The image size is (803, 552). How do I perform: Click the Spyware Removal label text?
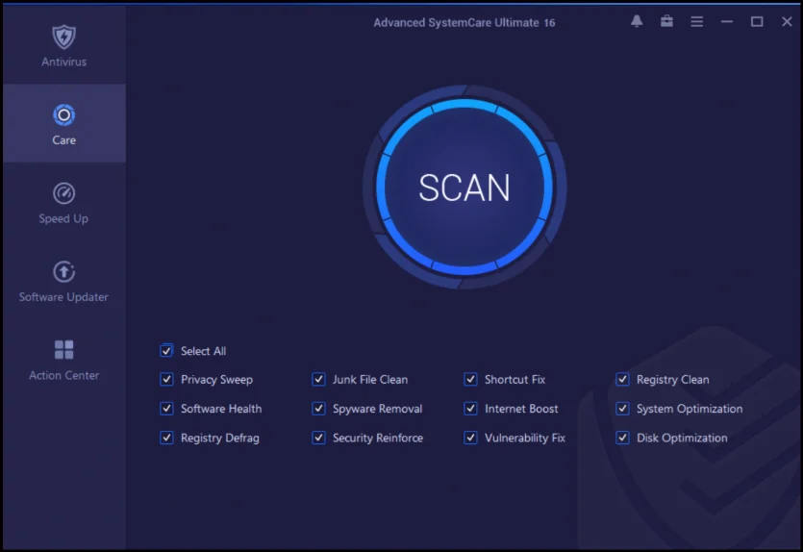(377, 409)
